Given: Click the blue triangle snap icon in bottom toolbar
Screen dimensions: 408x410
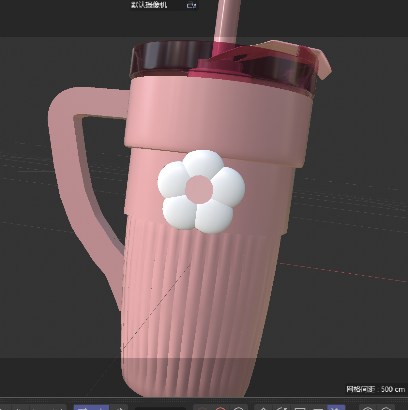Looking at the screenshot, I should point(101,408).
